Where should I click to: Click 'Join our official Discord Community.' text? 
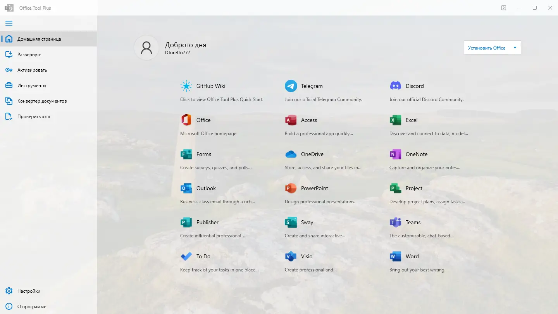pos(427,100)
